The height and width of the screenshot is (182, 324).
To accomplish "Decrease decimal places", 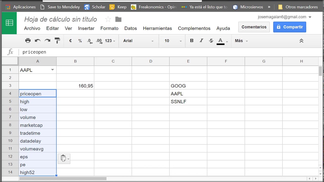I will tap(90, 41).
